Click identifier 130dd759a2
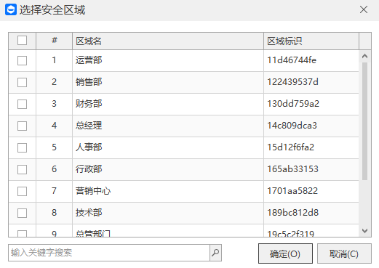The width and height of the screenshot is (379, 268). point(293,104)
